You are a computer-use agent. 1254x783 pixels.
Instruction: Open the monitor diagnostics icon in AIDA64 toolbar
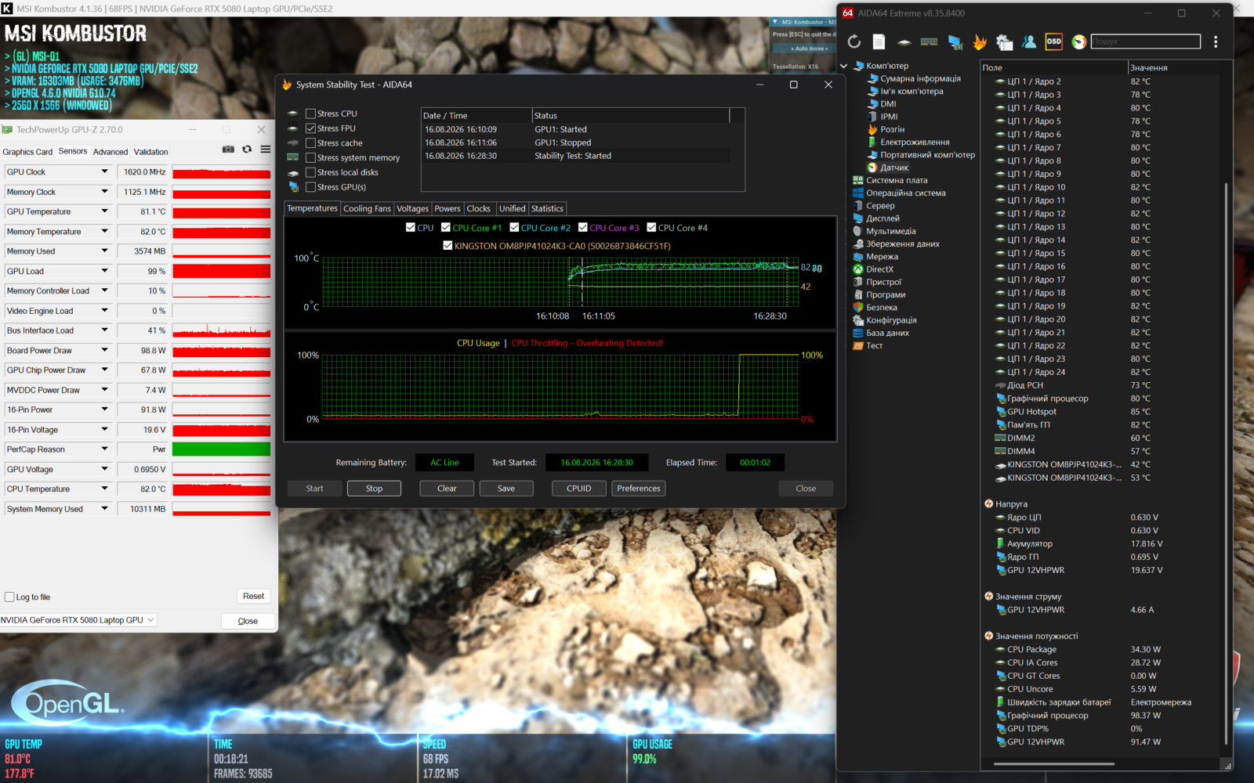point(955,41)
